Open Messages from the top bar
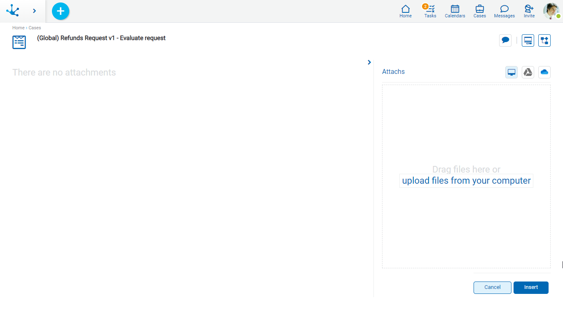 pyautogui.click(x=504, y=11)
